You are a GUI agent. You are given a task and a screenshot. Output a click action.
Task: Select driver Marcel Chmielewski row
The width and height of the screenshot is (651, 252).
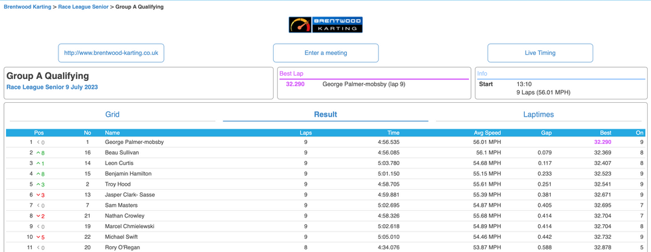pos(325,227)
